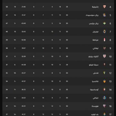Click the Valencia orange crest icon
This screenshot has width=116, height=116.
pyautogui.click(x=104, y=81)
